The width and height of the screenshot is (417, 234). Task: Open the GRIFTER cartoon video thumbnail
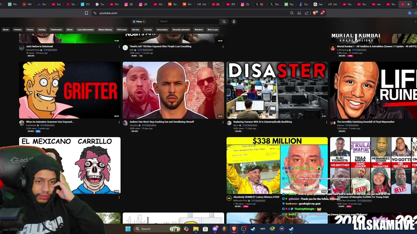coord(70,90)
